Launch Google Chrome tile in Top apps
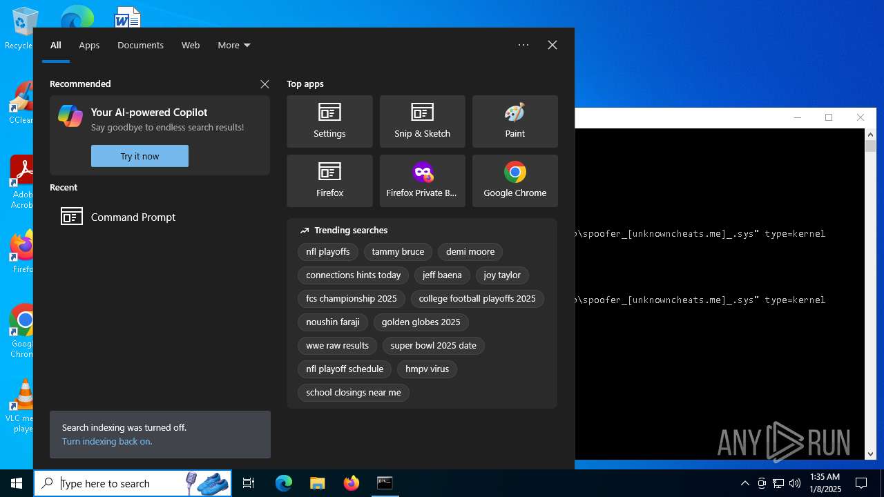Screen dimensions: 884x497 click(x=515, y=181)
